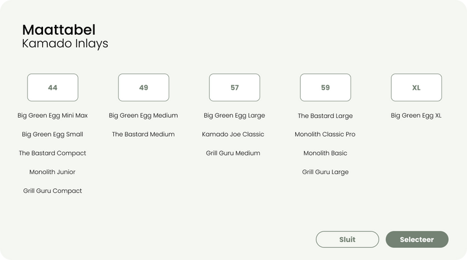Click the Sluit button
The image size is (467, 260).
pyautogui.click(x=347, y=239)
